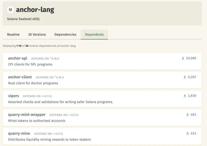Click the 5,207 download count
Screen dimensions: 207x146
[x=192, y=77]
